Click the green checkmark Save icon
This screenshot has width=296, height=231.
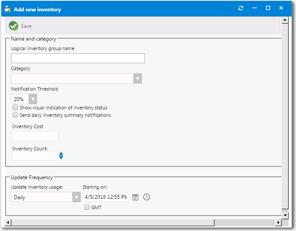click(14, 26)
